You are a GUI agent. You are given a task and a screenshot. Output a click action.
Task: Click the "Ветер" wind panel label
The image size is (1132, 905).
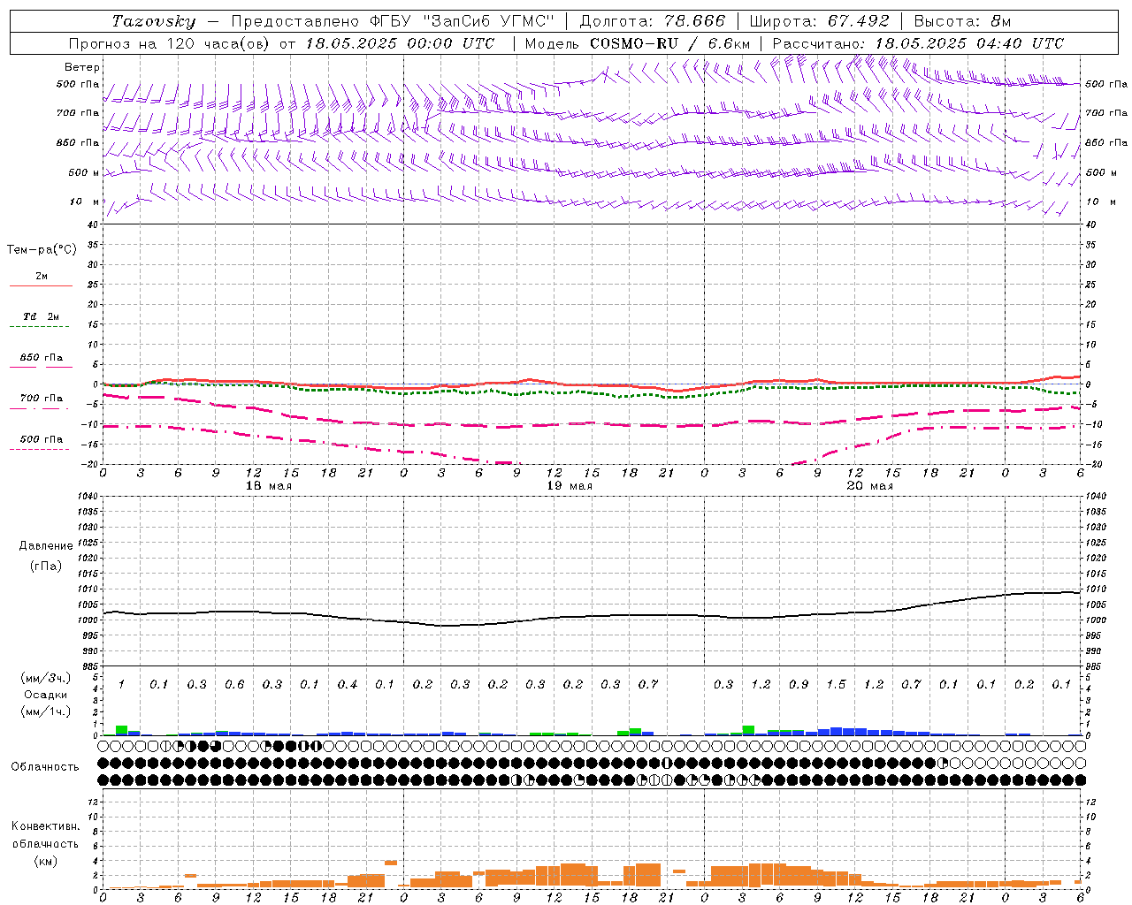tap(82, 67)
